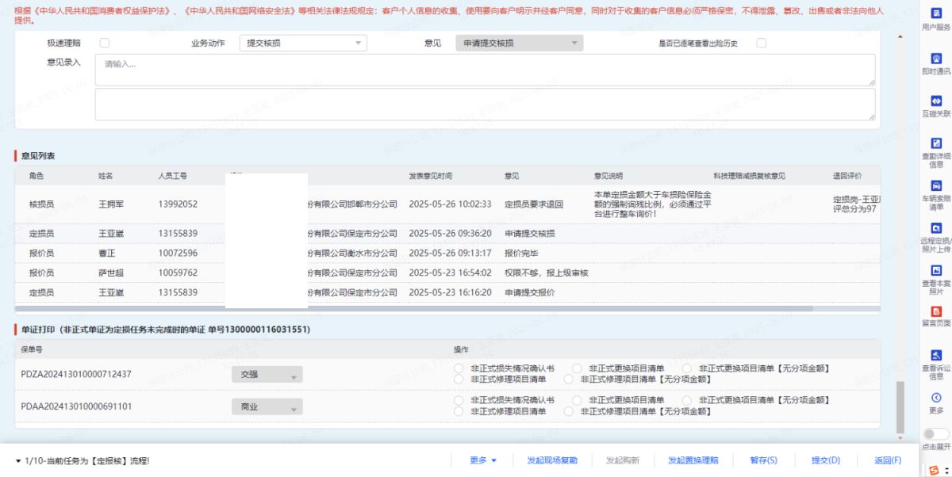Image resolution: width=952 pixels, height=477 pixels.
Task: Tick 是否已逐笔查看出险历史 checkbox
Action: tap(761, 44)
